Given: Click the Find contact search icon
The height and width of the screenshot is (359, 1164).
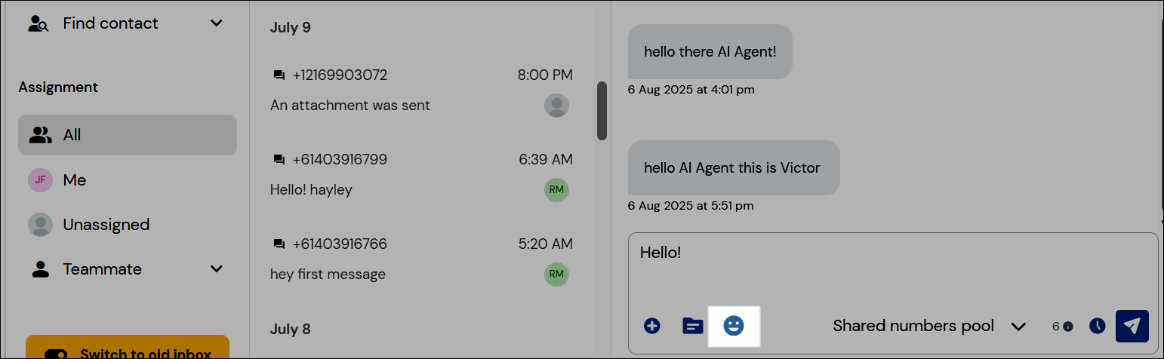Looking at the screenshot, I should click(x=38, y=23).
